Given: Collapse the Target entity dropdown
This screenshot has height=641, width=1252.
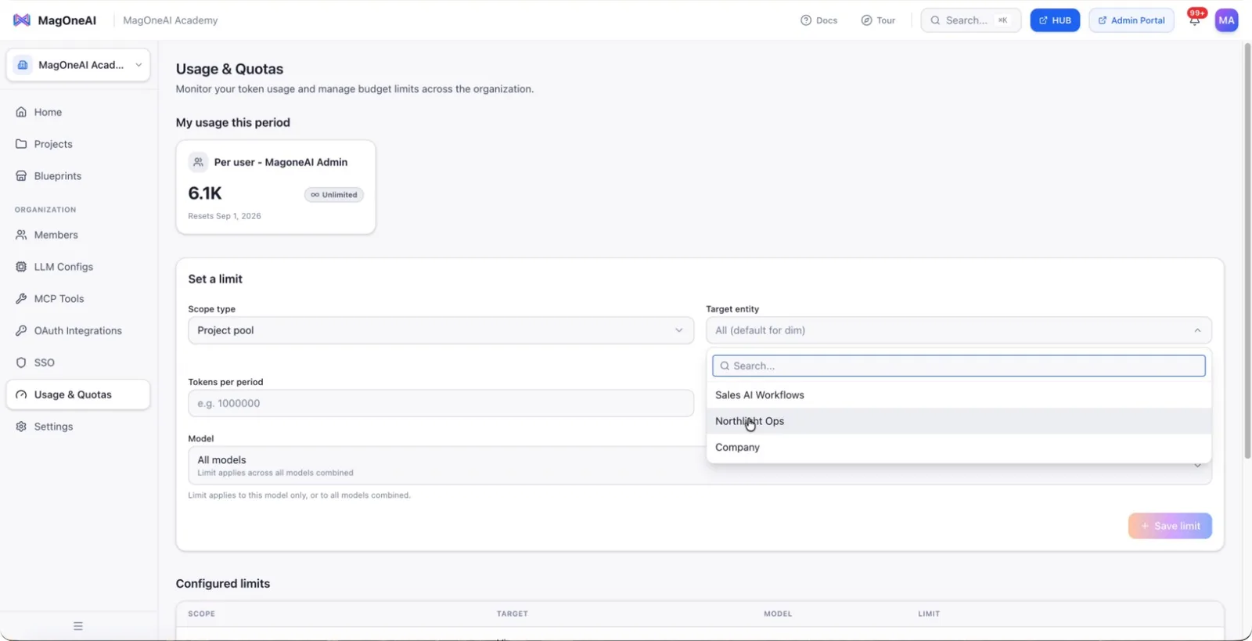Looking at the screenshot, I should click(959, 330).
